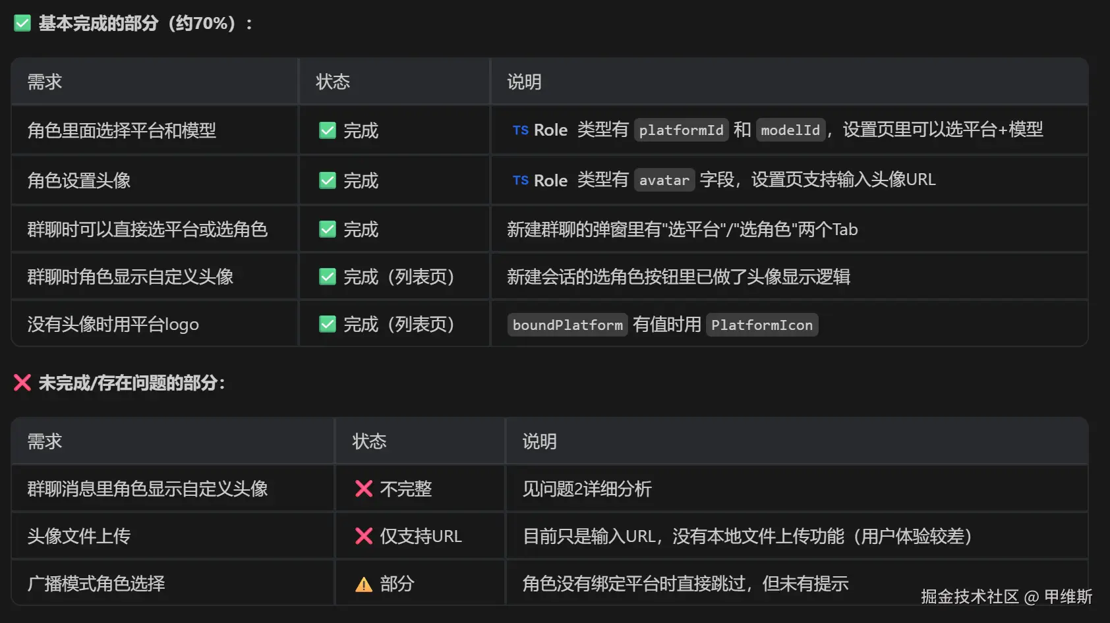Click the modelId code tag
1110x623 pixels.
[x=790, y=130]
